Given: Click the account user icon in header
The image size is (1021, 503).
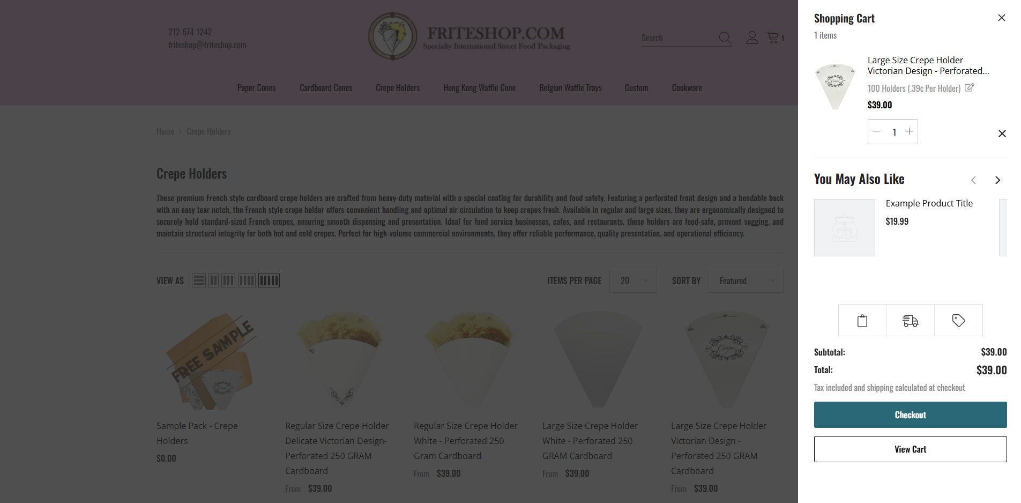Looking at the screenshot, I should click(x=752, y=38).
